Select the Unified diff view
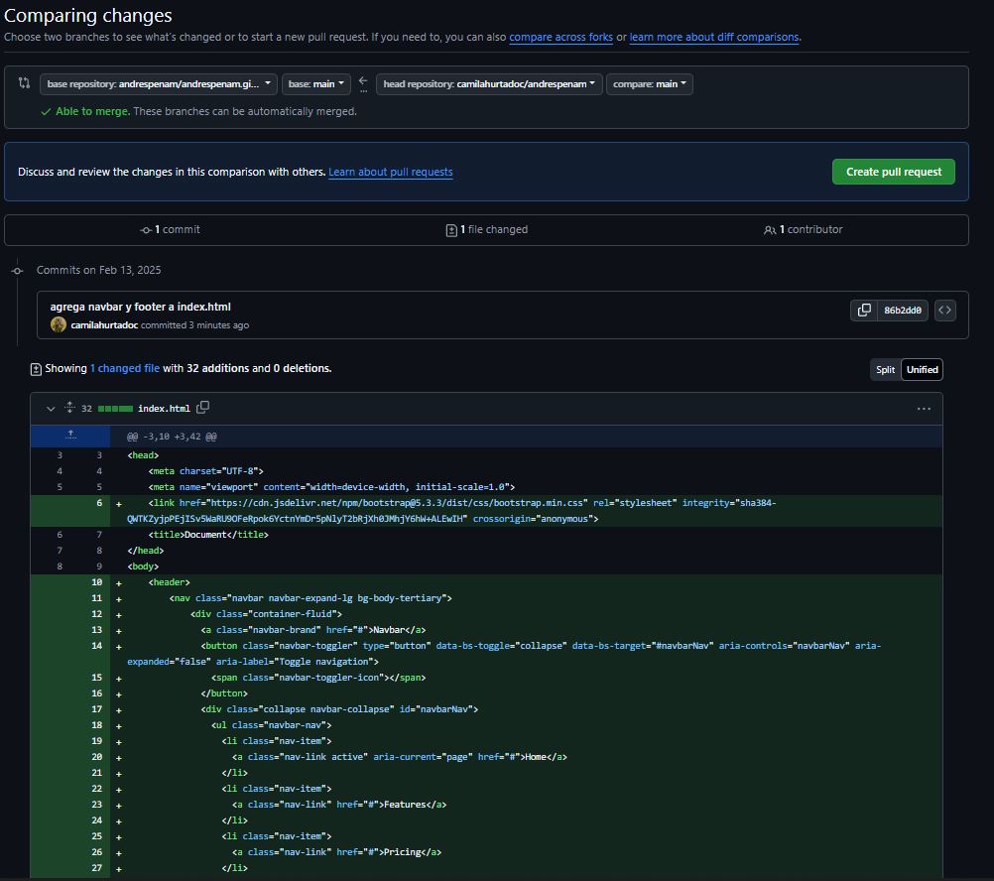Screen dimensions: 994x881 click(x=922, y=369)
